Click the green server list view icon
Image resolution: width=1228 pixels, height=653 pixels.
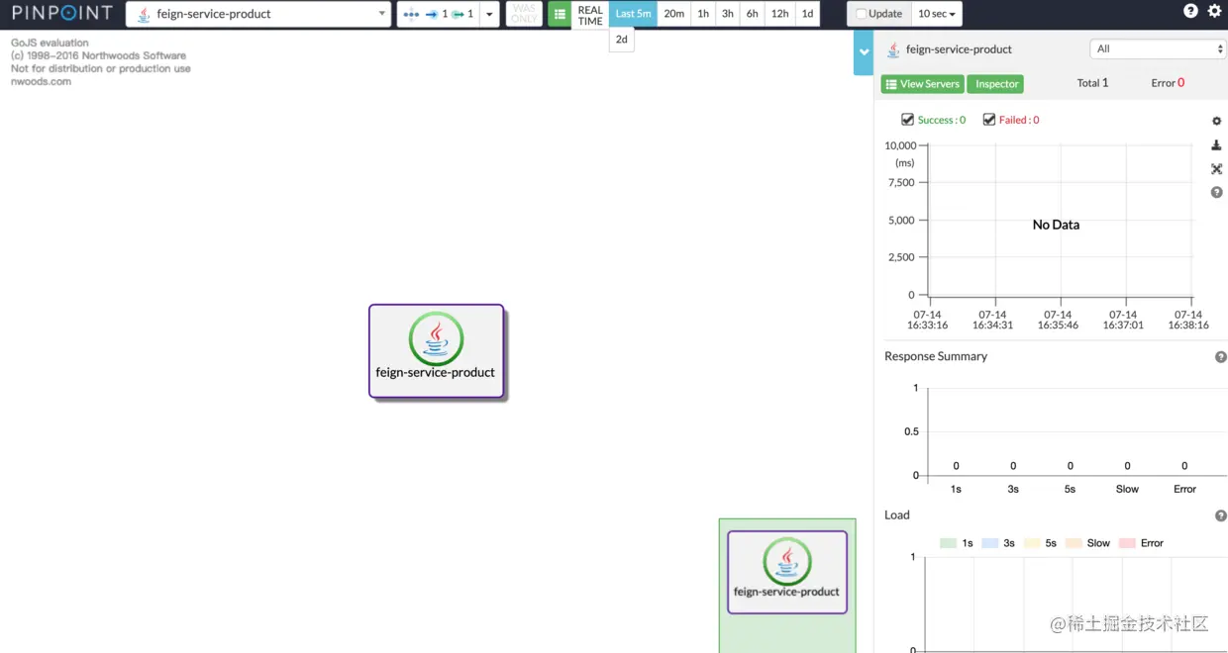560,14
